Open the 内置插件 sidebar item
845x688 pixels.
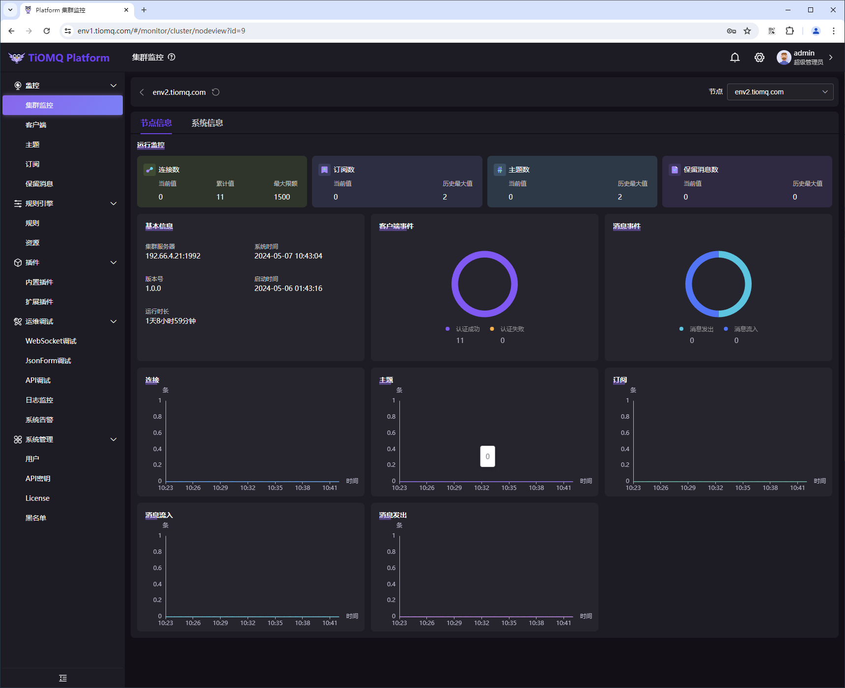point(63,282)
